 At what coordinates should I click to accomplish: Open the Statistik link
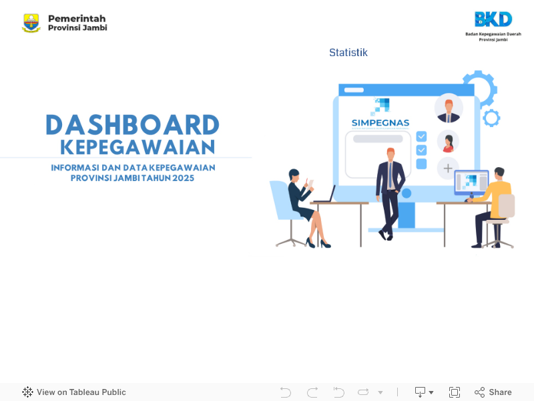348,53
